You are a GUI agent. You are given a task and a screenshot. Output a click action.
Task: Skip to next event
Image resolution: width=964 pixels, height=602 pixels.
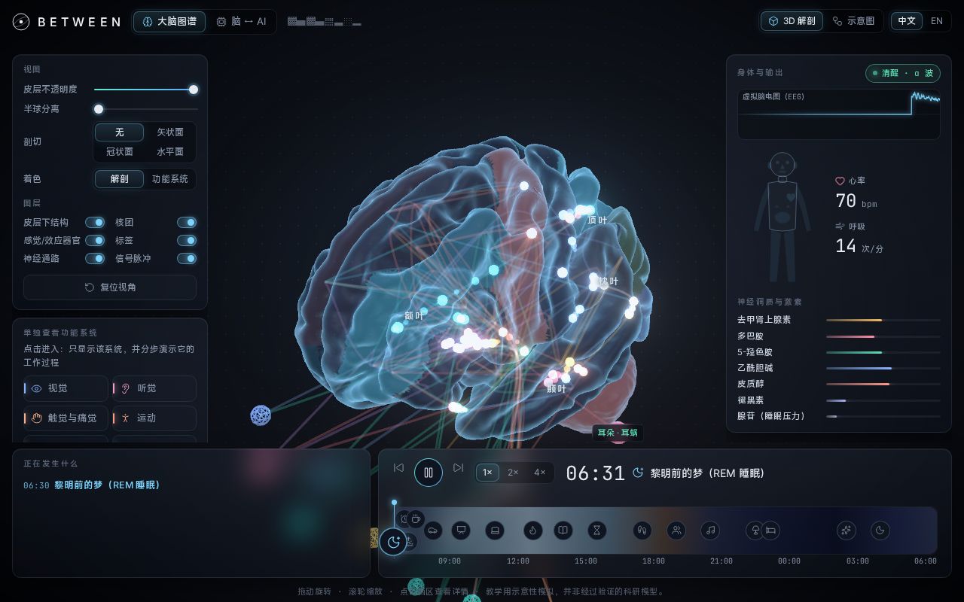(x=458, y=468)
